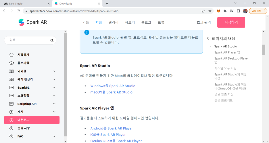Screen dimensions: 269x143
Task: Open Android용 Spark AR Player link
Action: point(112,128)
